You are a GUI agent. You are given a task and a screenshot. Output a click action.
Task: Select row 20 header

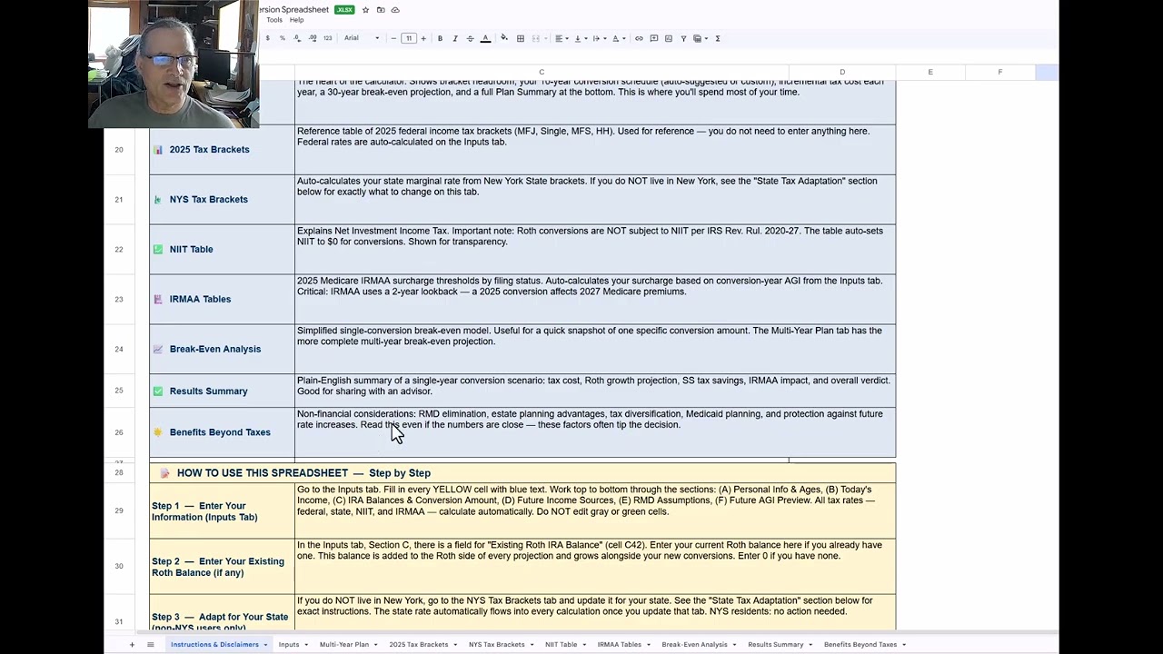[x=119, y=149]
